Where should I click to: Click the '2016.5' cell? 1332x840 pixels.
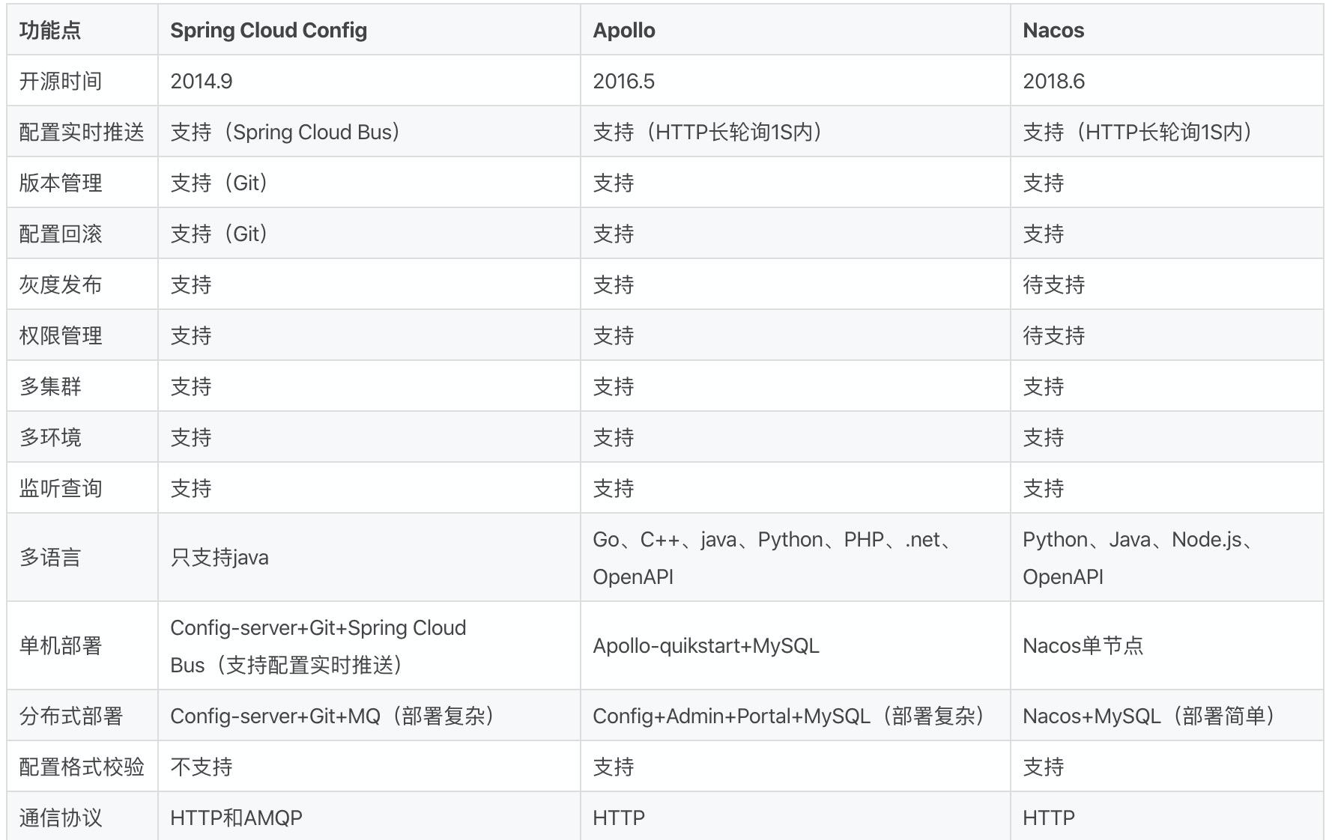[x=796, y=81]
